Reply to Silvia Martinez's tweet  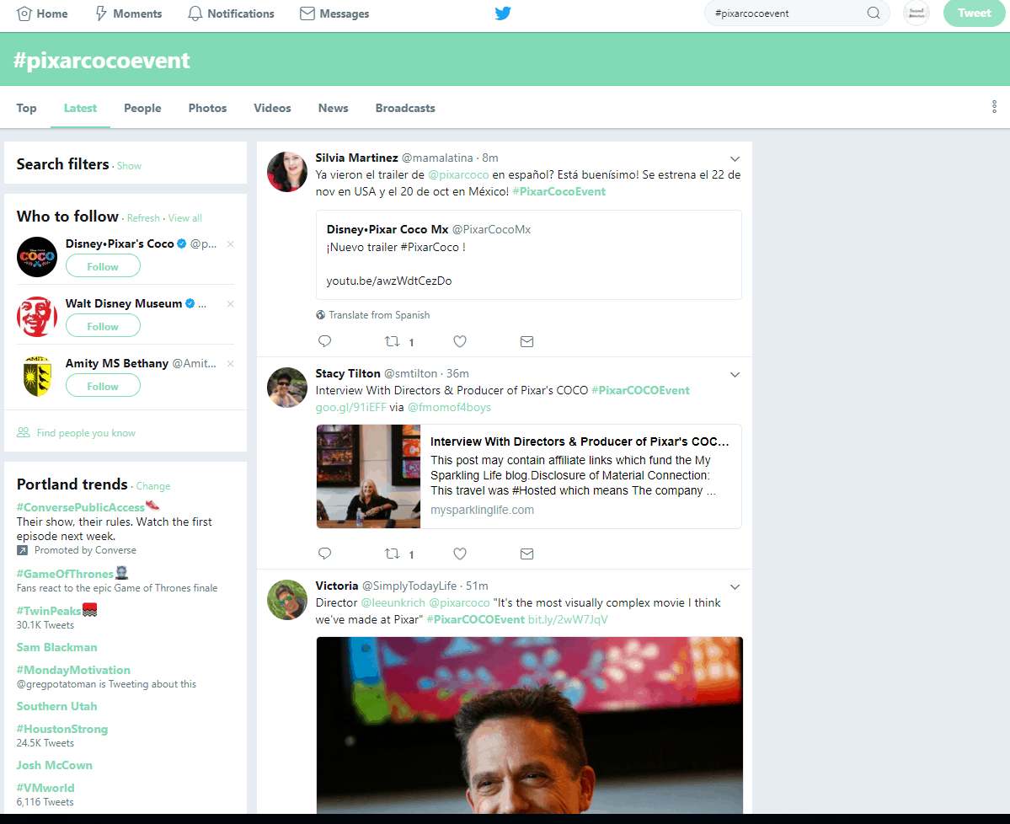pos(324,341)
